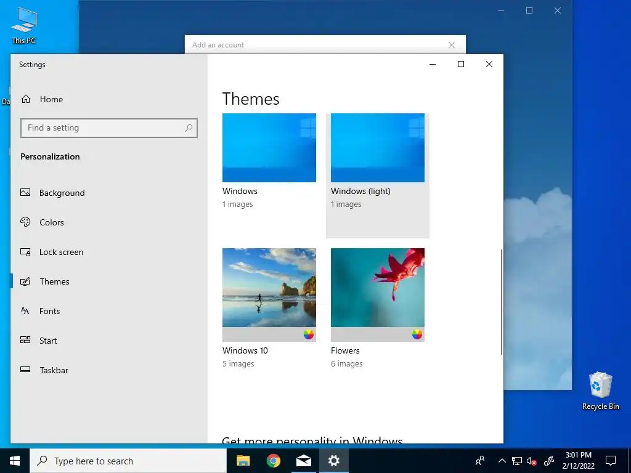This screenshot has width=631, height=473.
Task: Click the "5 images" label
Action: (238, 363)
